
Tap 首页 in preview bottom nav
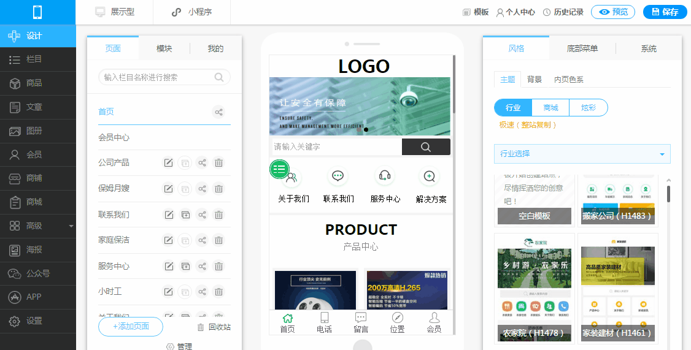click(x=288, y=322)
